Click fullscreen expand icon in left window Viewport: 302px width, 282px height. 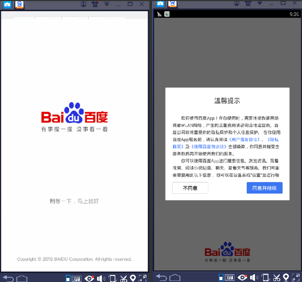click(143, 279)
